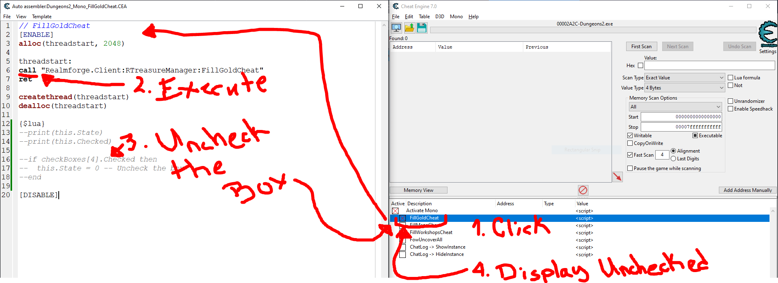Select the Alignment radio button

click(673, 151)
